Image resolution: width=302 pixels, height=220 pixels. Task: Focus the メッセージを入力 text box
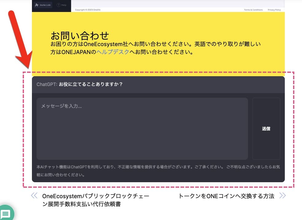click(x=142, y=129)
